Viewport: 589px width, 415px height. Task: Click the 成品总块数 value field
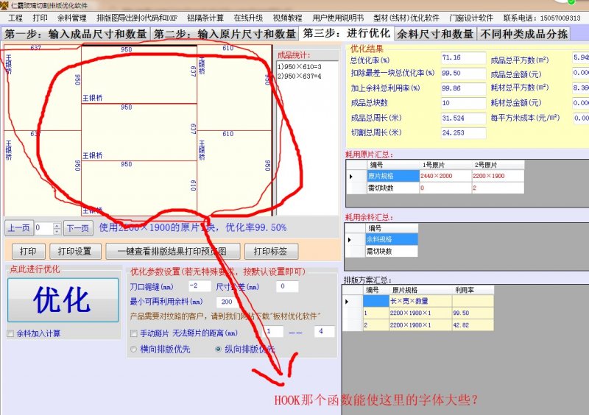point(464,103)
